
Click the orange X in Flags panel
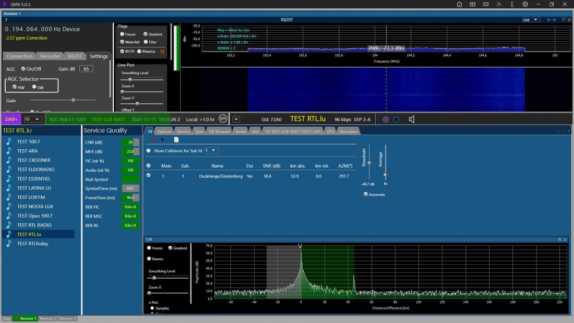tap(162, 52)
